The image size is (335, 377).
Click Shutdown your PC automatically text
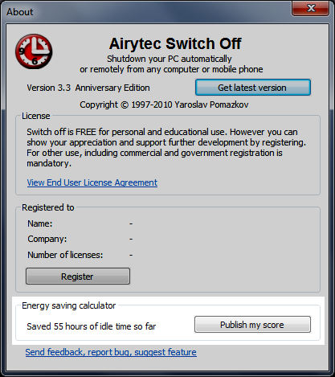point(170,59)
